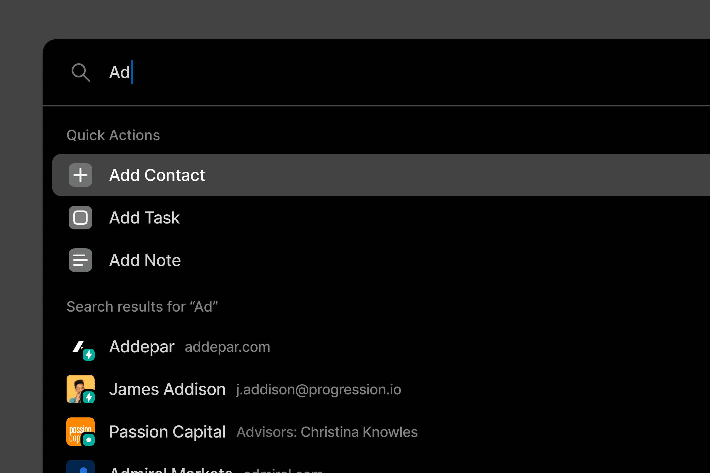Click the magnifying glass search icon
The width and height of the screenshot is (710, 473).
pyautogui.click(x=80, y=72)
